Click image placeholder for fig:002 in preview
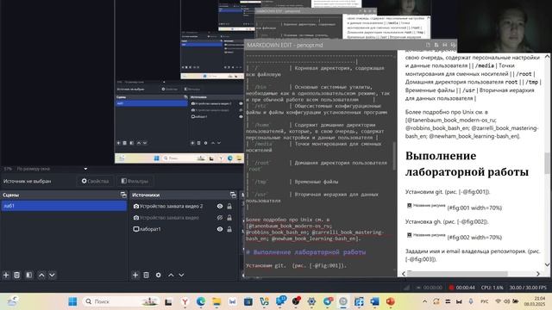This screenshot has height=310, width=552. [x=426, y=235]
